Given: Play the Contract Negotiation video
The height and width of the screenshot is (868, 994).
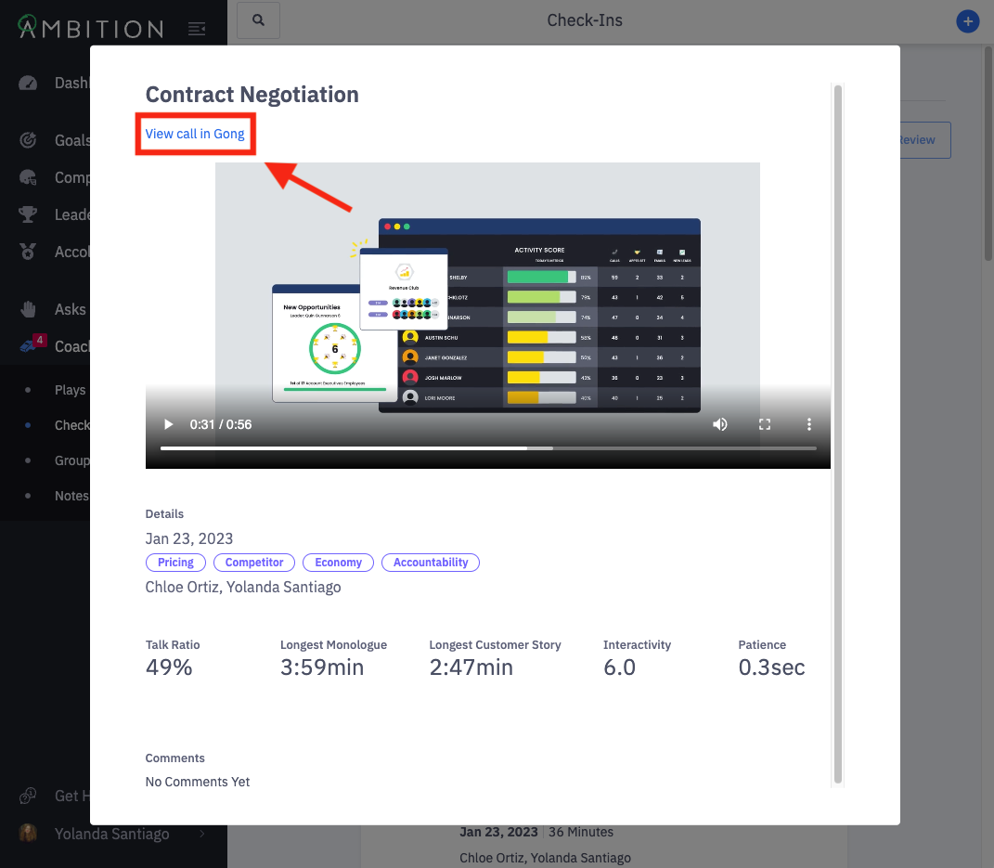Looking at the screenshot, I should pos(168,424).
